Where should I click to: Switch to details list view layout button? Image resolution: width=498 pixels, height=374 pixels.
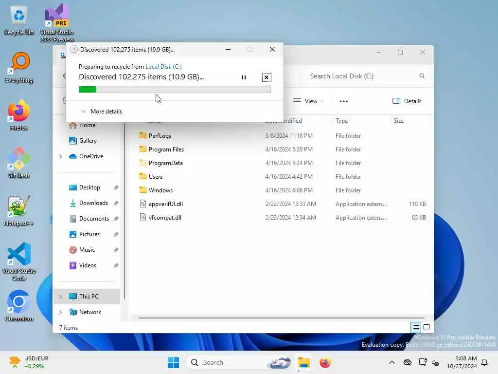click(x=416, y=327)
